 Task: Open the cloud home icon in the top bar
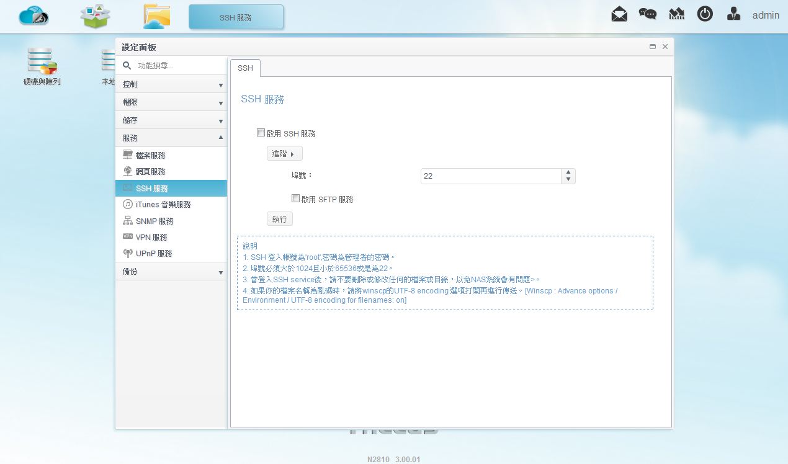pos(34,16)
